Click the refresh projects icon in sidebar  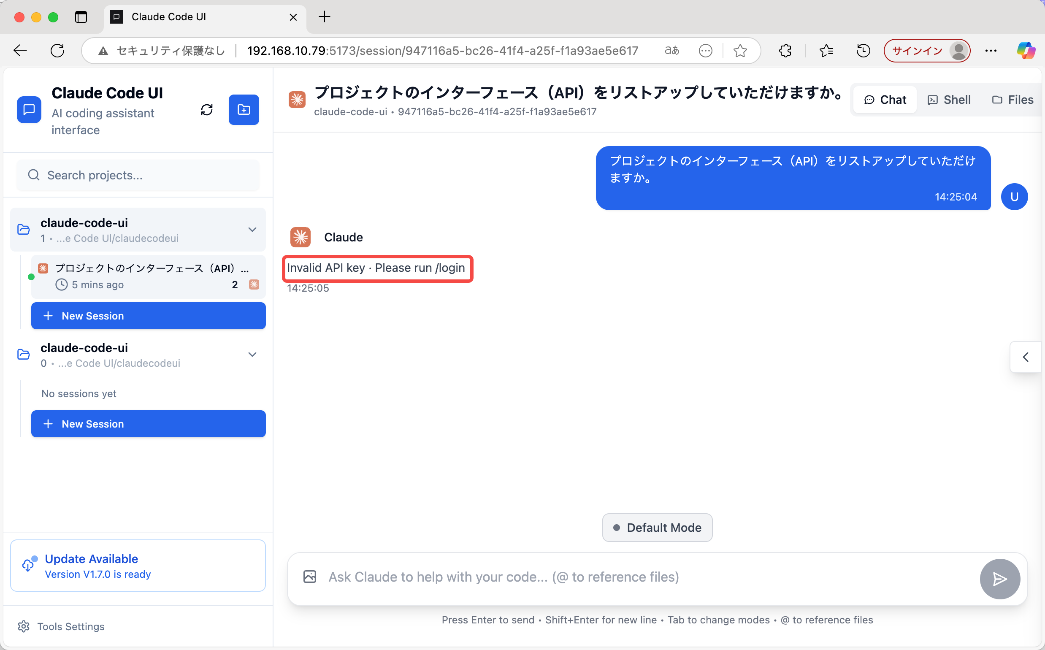207,110
